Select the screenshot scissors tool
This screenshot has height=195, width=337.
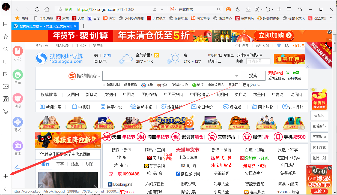(258, 9)
